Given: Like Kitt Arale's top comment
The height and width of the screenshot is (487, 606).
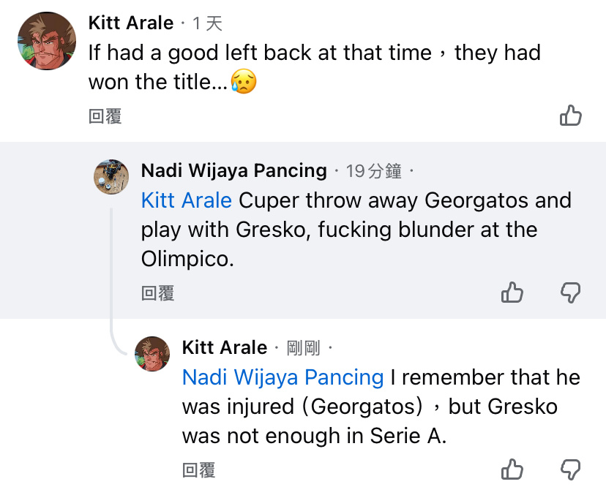Looking at the screenshot, I should [570, 116].
